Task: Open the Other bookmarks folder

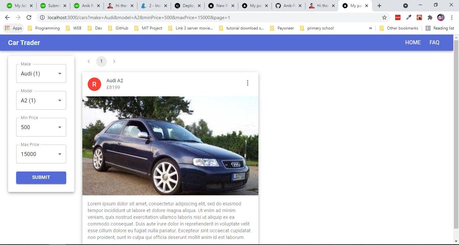Action: point(399,28)
